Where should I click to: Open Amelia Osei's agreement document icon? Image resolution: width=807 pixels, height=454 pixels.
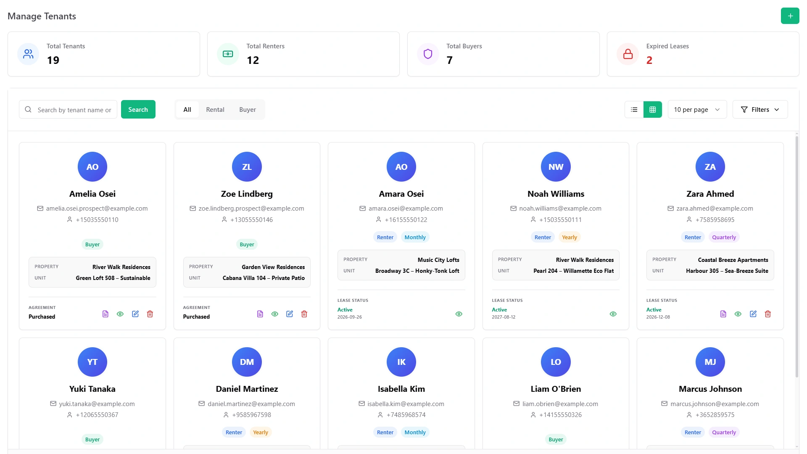pos(105,314)
